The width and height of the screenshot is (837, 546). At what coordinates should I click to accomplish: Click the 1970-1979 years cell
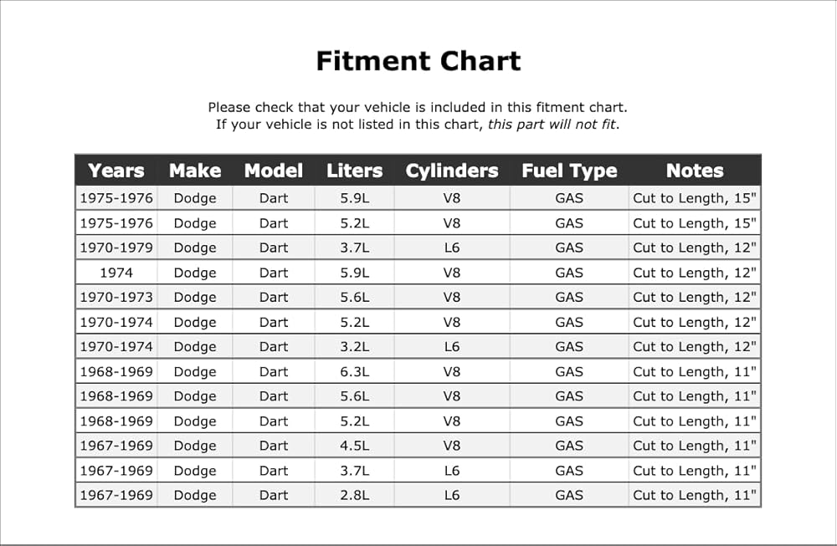[x=116, y=247]
